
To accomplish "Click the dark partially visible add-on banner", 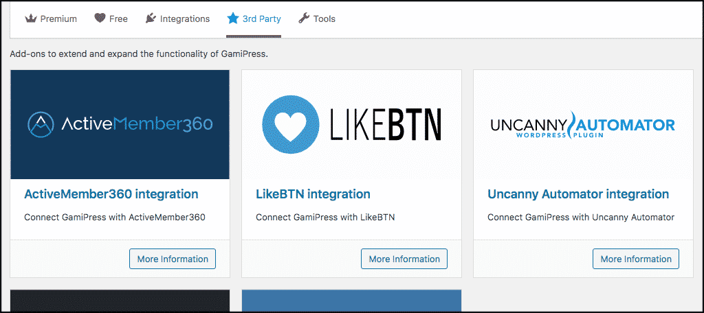I will [120, 301].
